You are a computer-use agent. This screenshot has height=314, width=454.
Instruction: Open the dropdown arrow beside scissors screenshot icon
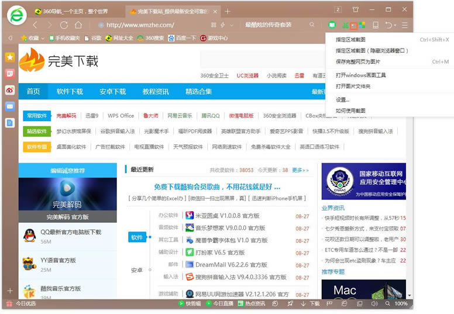coord(353,26)
